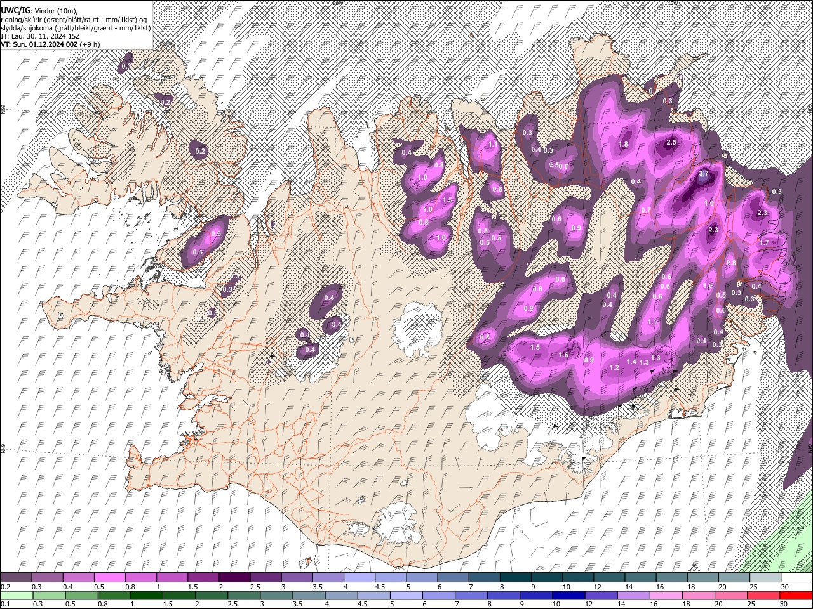Click the 3.7 peak snowfall value label
This screenshot has width=813, height=609.
[703, 174]
